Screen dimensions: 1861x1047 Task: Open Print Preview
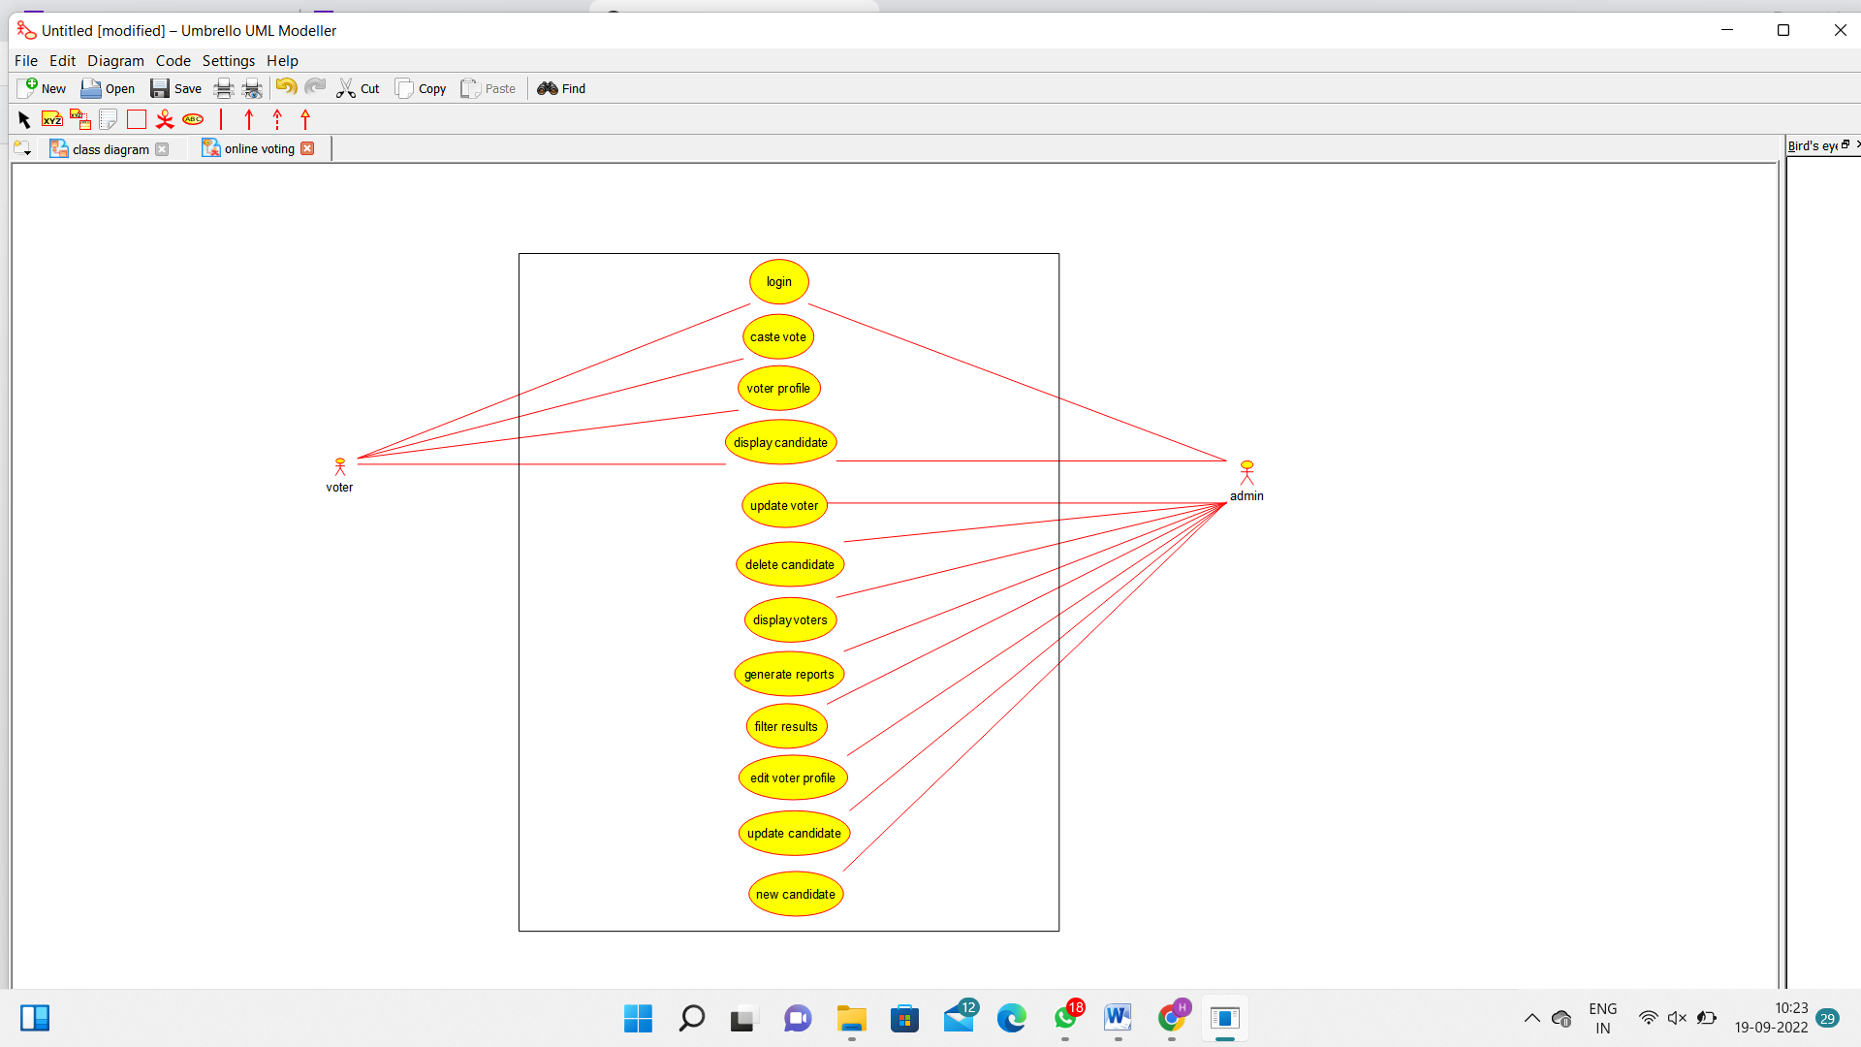point(252,88)
